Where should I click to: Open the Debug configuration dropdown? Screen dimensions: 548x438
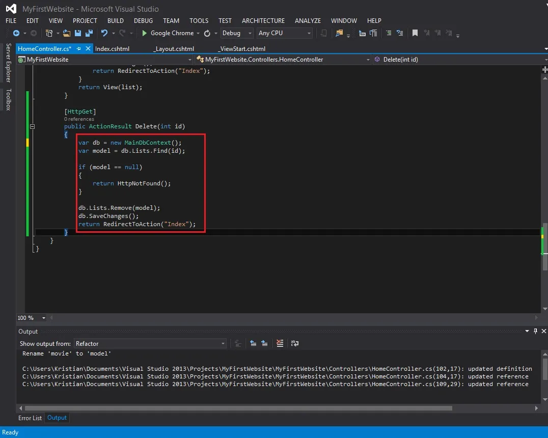pos(237,33)
